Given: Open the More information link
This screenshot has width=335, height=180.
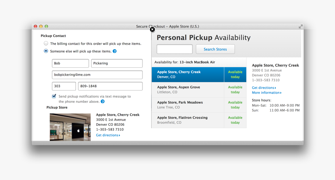Looking at the screenshot, I should (266, 93).
